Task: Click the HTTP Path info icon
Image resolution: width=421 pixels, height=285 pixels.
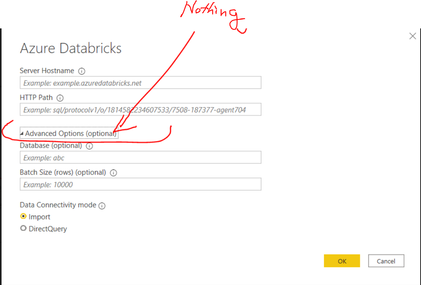Action: (60, 98)
